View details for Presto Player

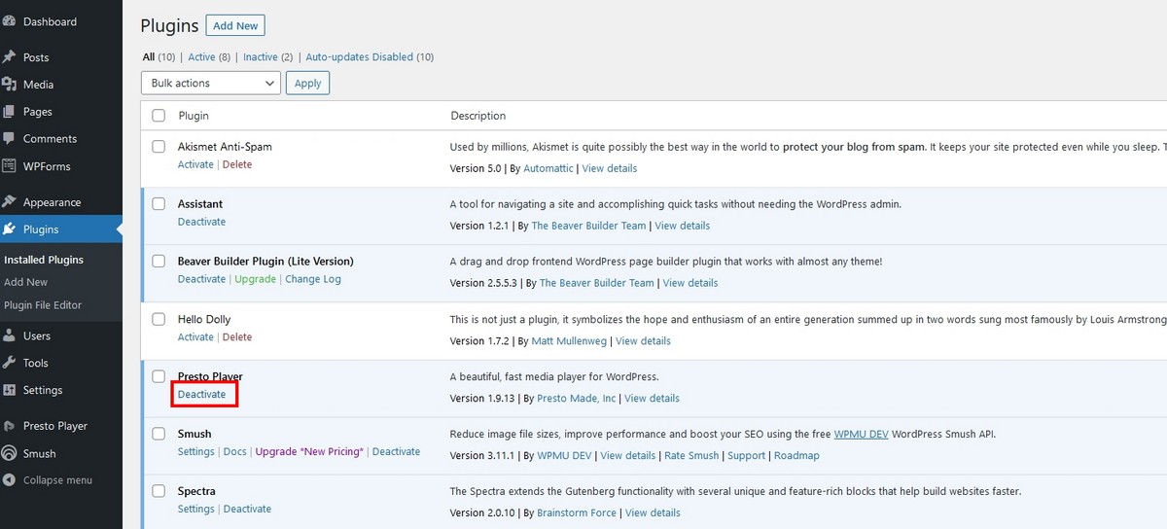tap(652, 398)
